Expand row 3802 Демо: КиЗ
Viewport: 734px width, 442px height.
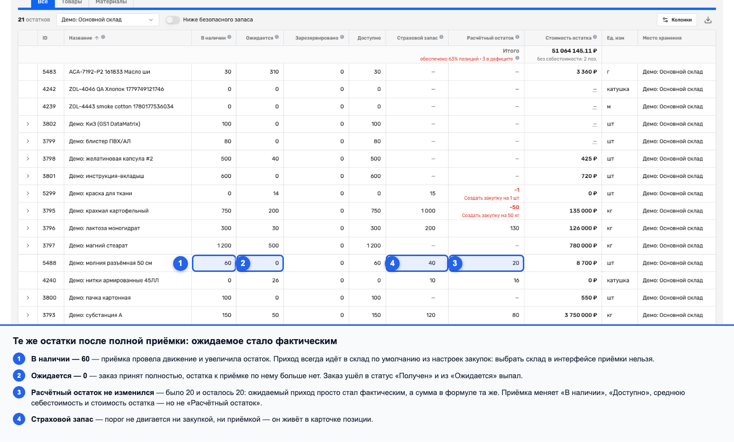click(28, 124)
